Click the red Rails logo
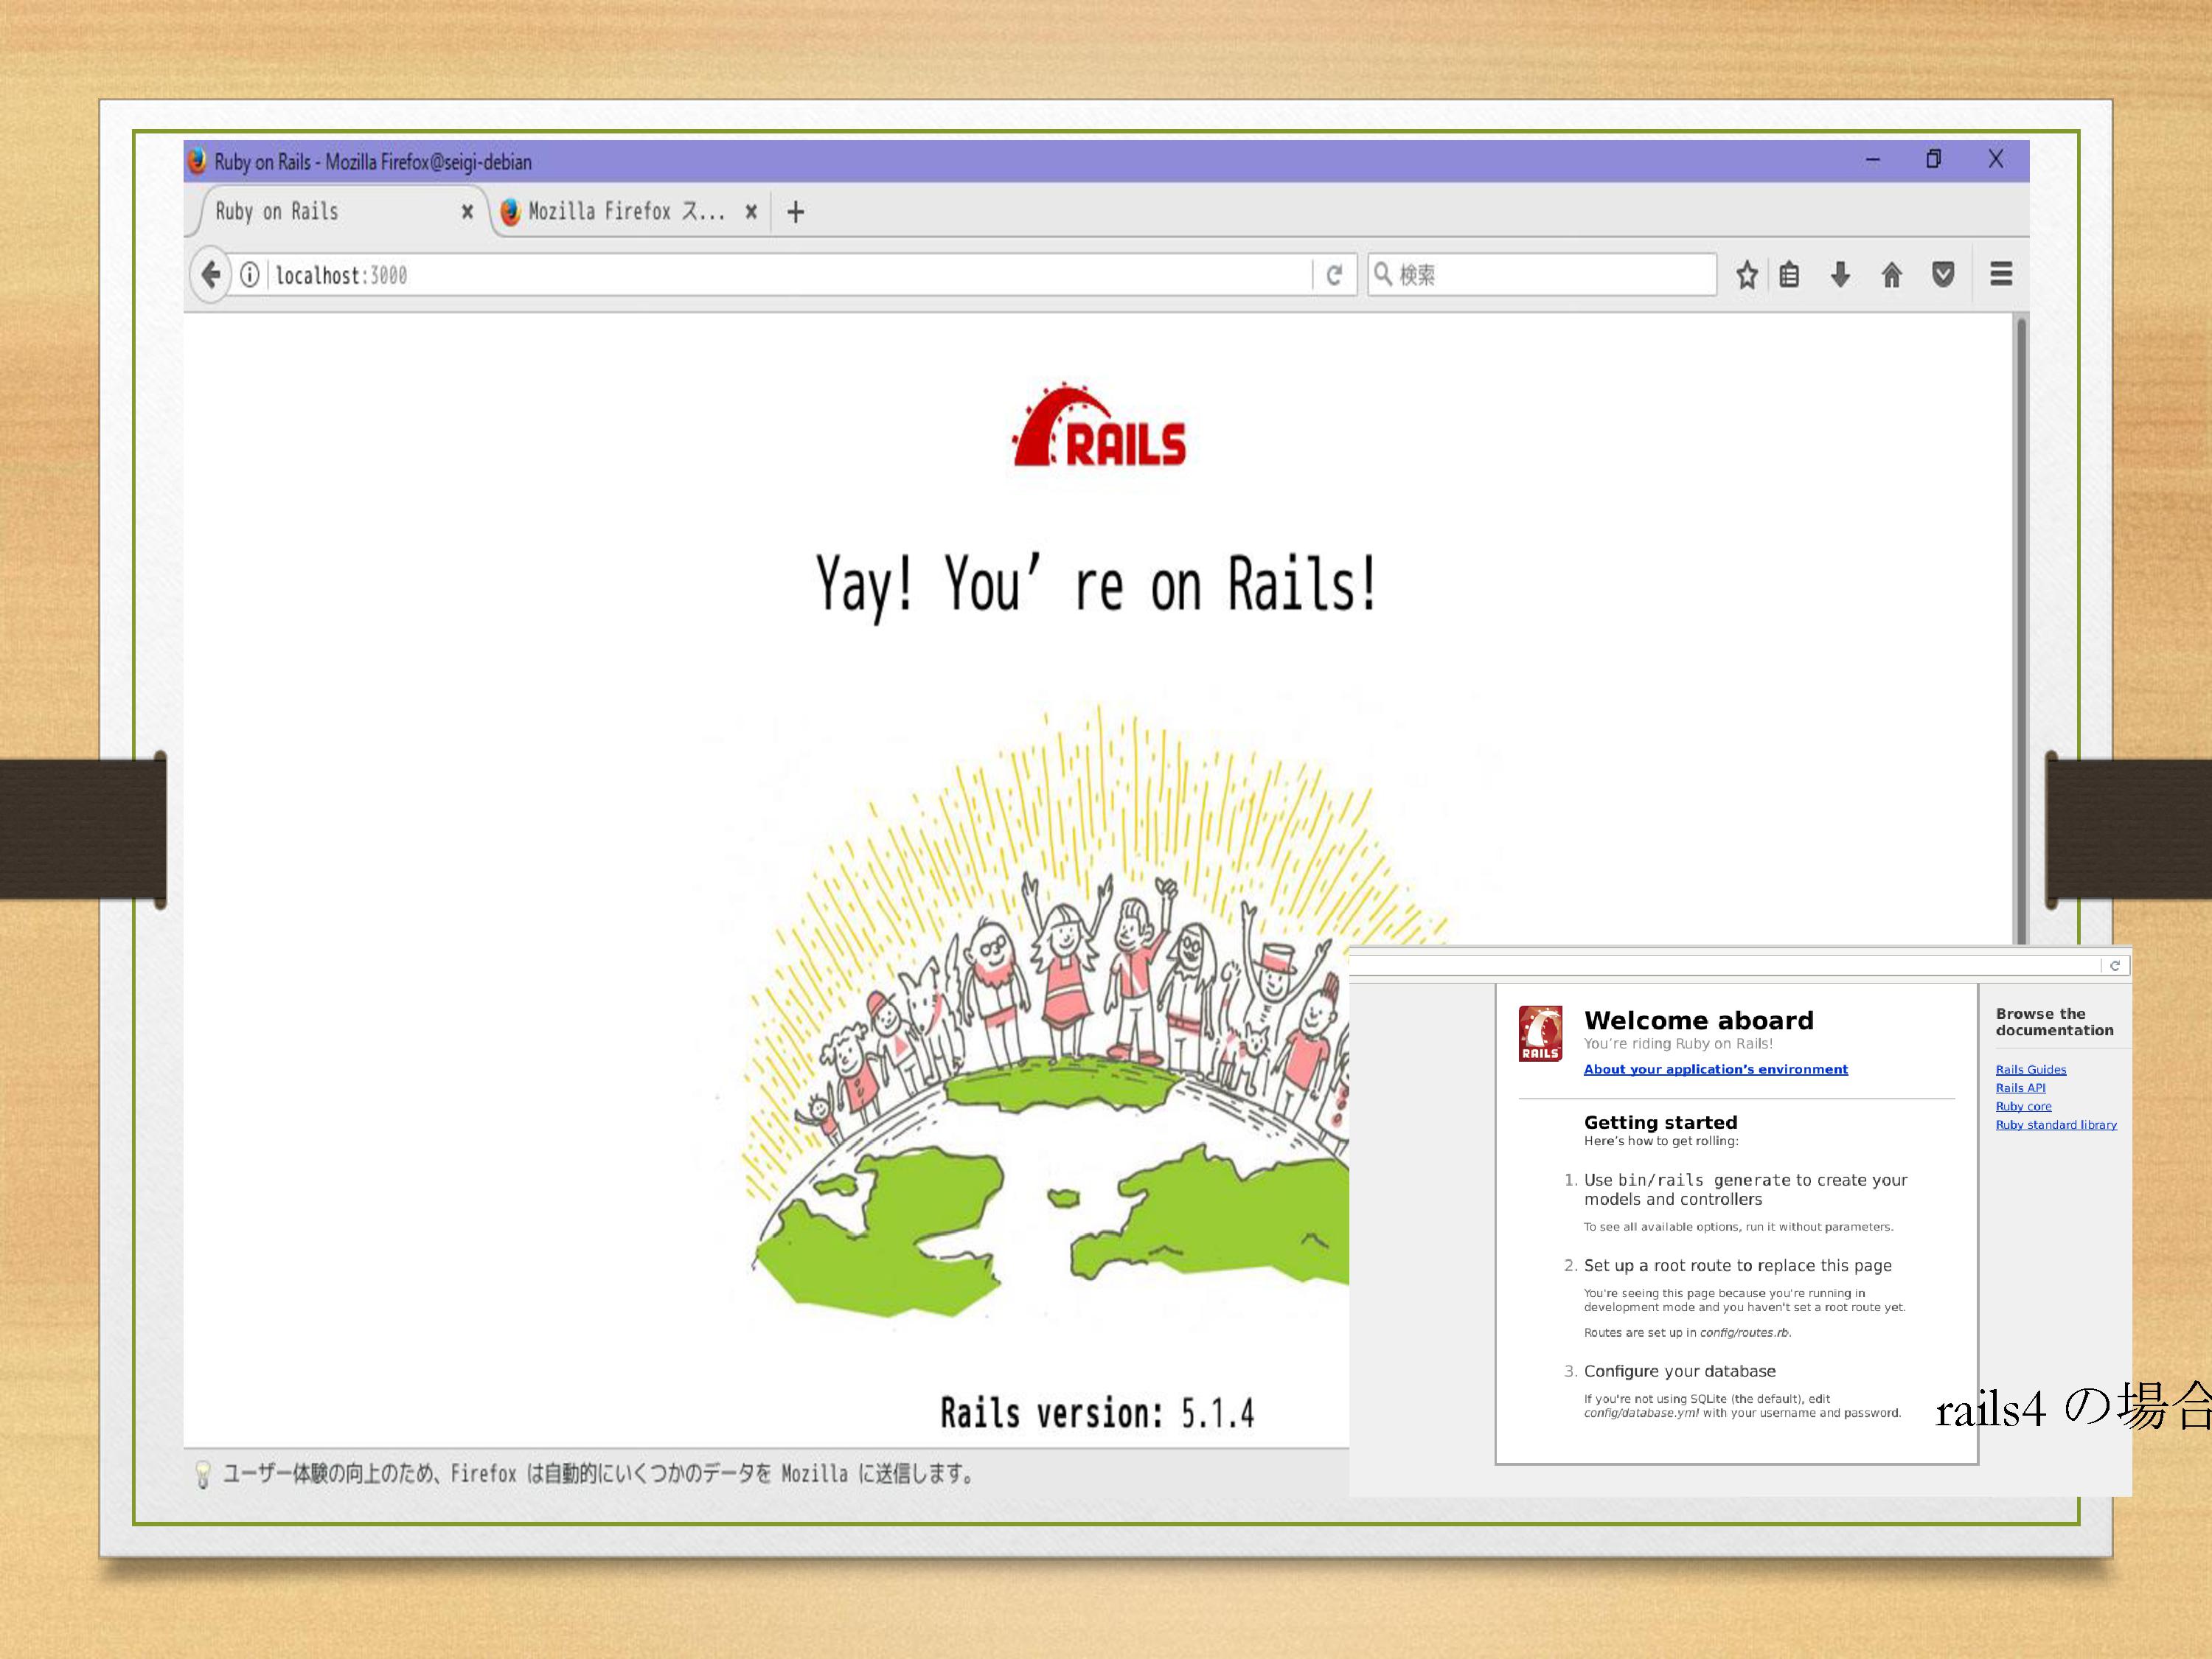The width and height of the screenshot is (2212, 1659). tap(1100, 424)
